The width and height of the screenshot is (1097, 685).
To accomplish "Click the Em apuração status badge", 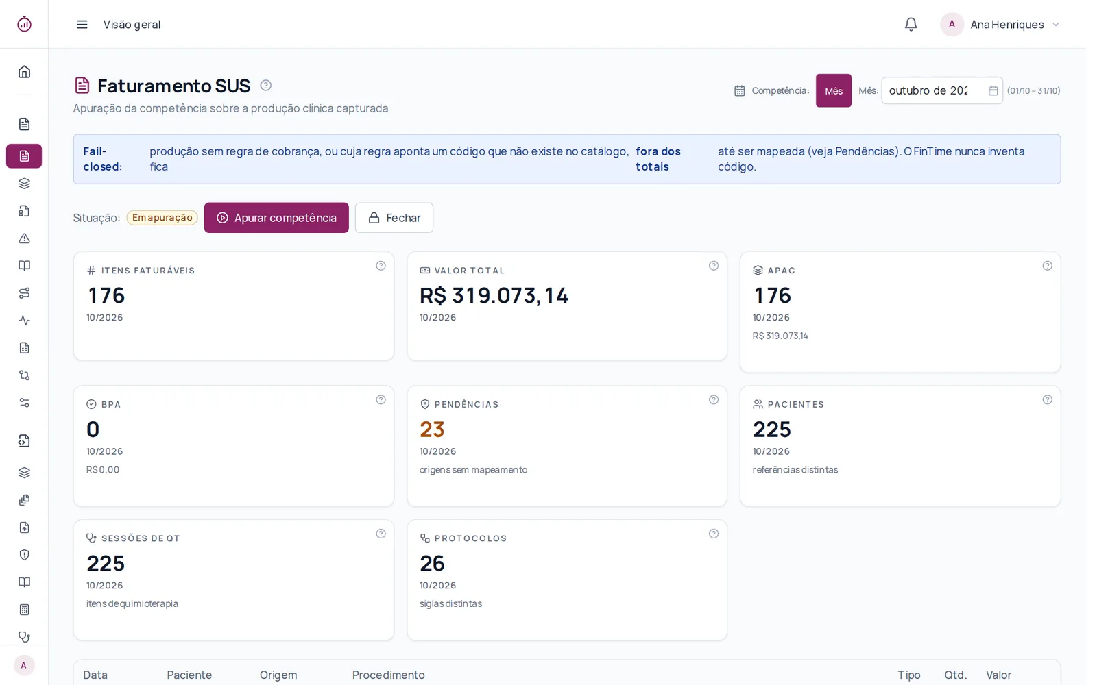I will click(162, 218).
